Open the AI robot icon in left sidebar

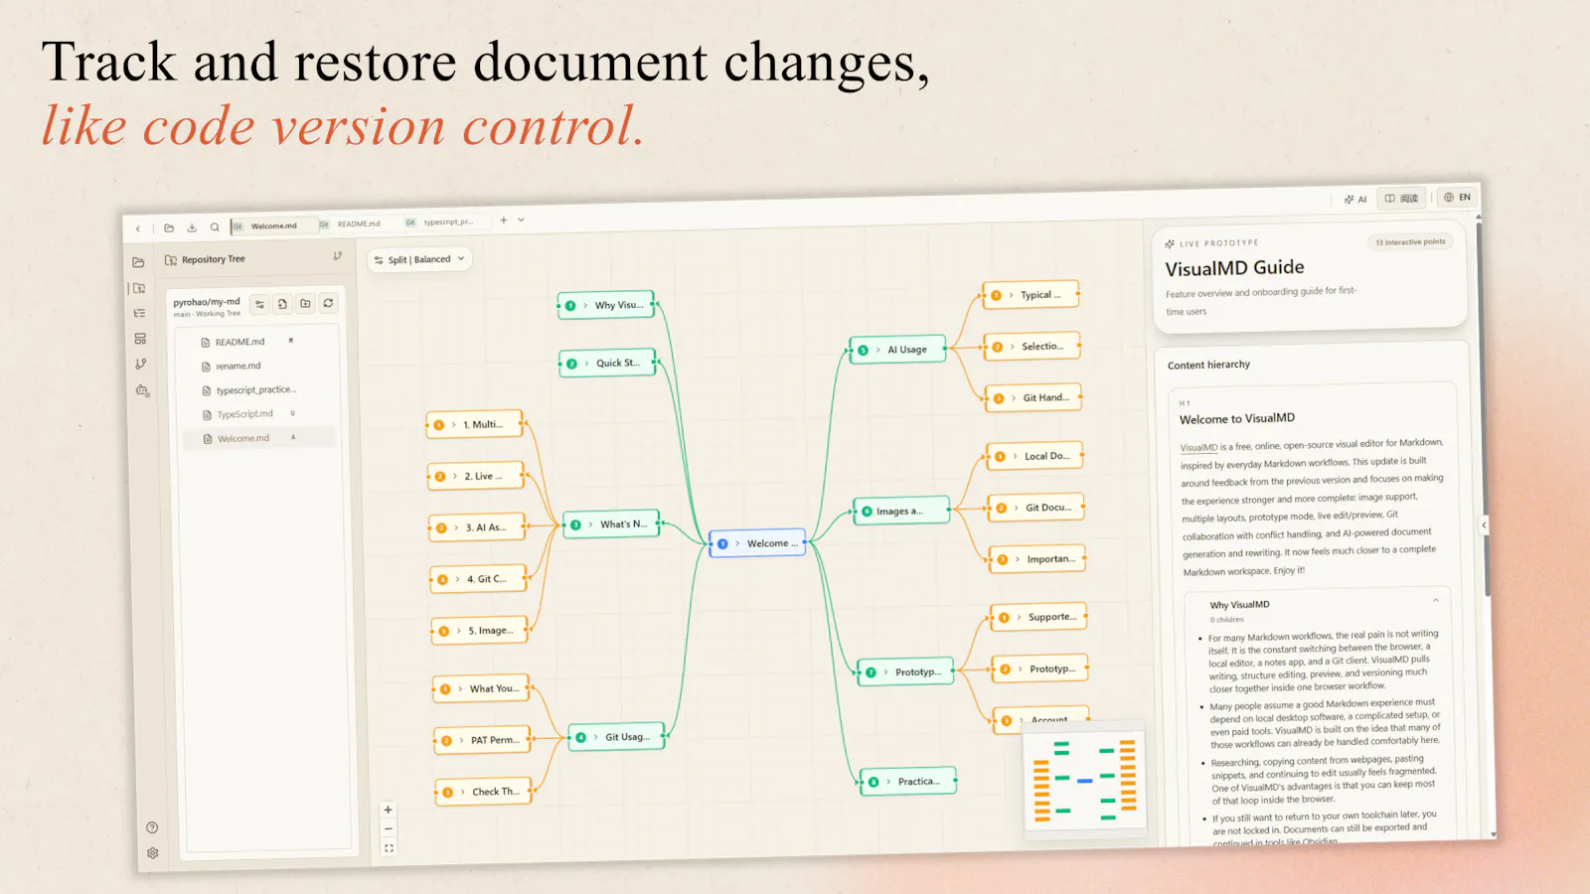142,390
